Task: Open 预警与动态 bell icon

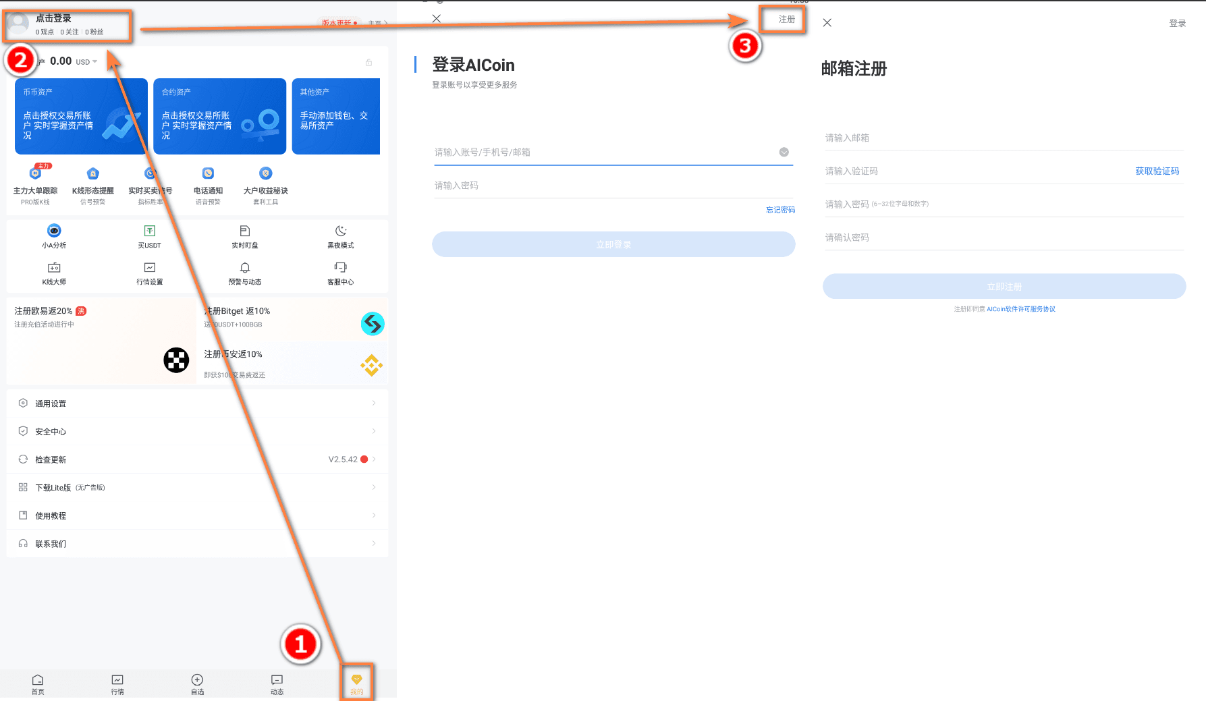Action: point(245,268)
